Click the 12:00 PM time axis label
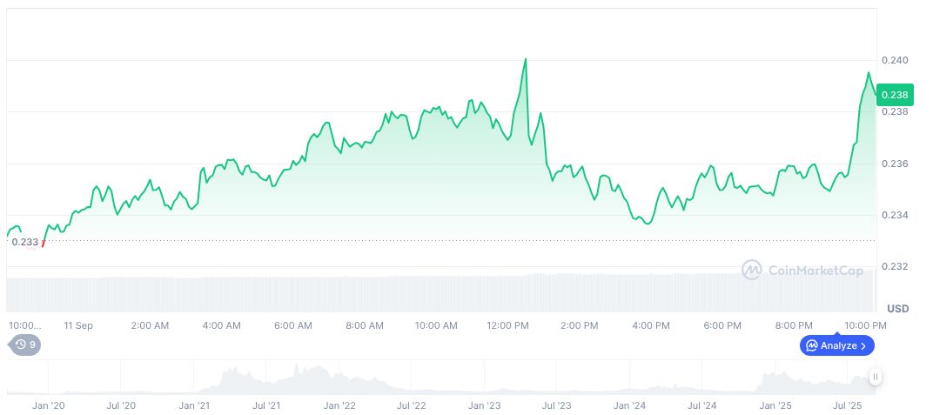The image size is (933, 415). point(507,325)
